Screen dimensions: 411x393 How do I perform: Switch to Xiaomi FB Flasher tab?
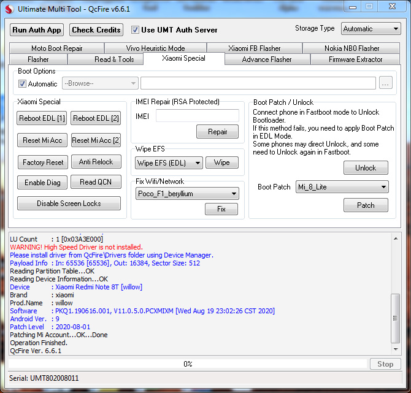click(x=254, y=48)
